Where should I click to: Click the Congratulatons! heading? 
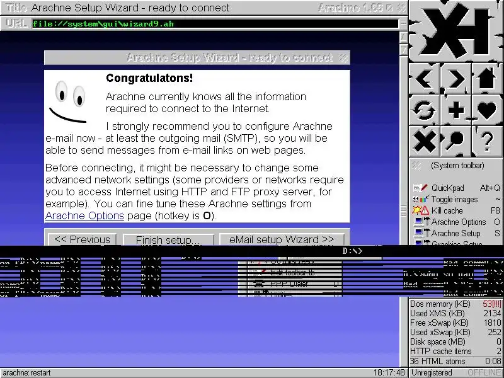click(x=149, y=78)
